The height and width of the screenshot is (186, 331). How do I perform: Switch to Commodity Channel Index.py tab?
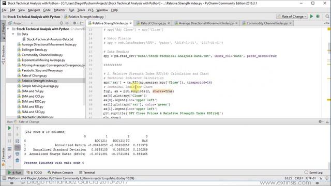[x=267, y=23]
